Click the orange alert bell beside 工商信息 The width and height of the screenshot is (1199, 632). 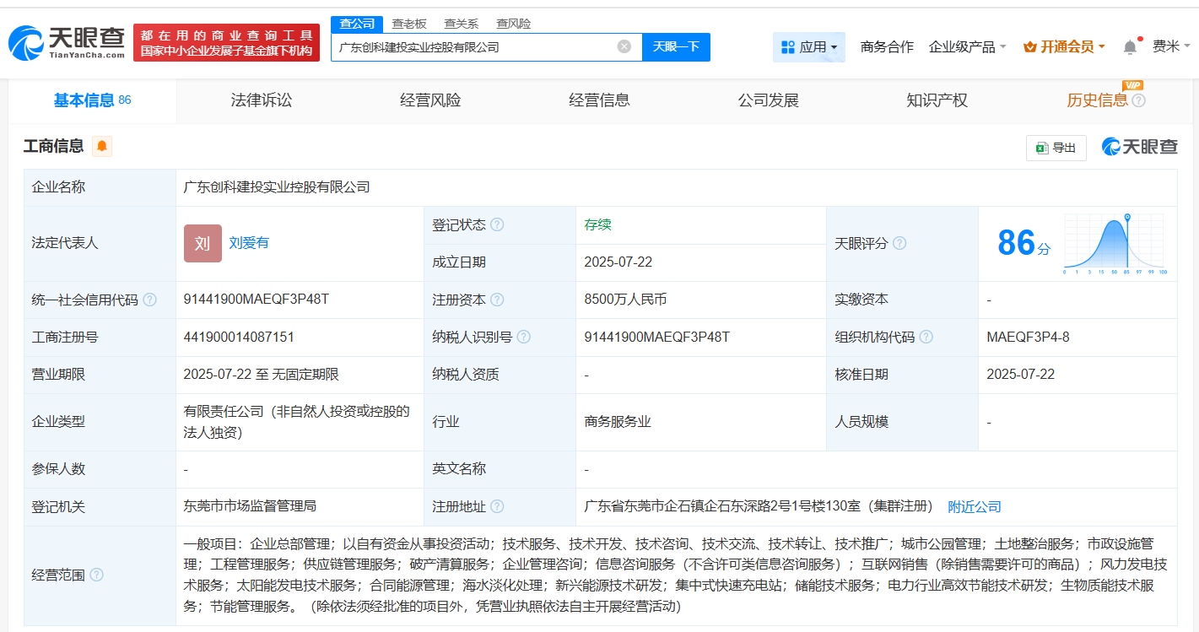click(102, 147)
